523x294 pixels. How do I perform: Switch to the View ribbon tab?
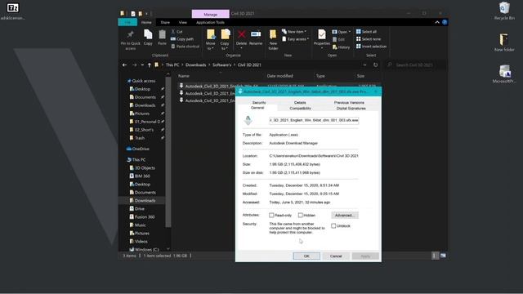pyautogui.click(x=183, y=22)
